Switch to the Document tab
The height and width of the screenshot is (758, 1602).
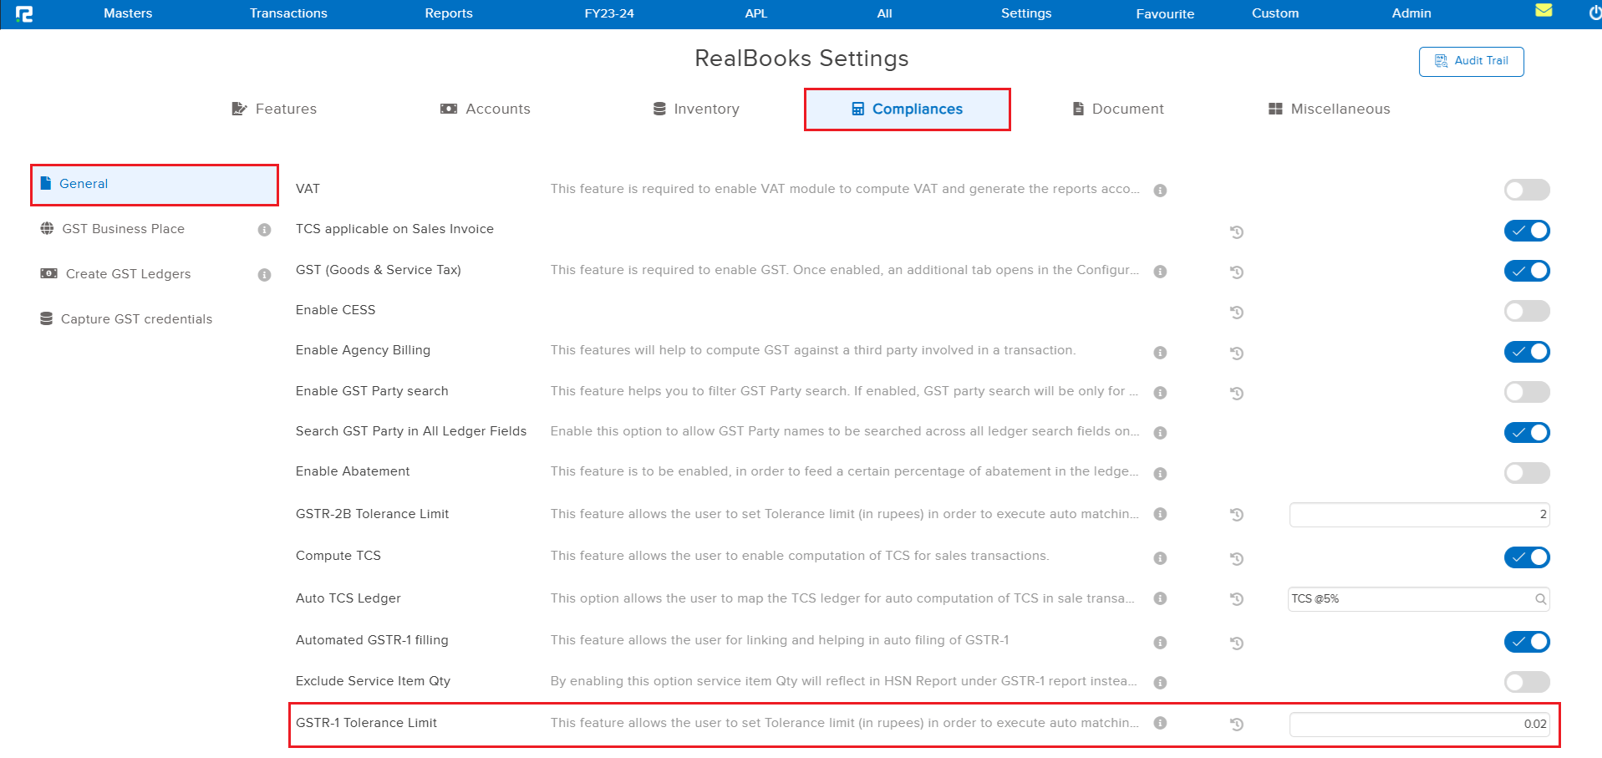pyautogui.click(x=1118, y=109)
